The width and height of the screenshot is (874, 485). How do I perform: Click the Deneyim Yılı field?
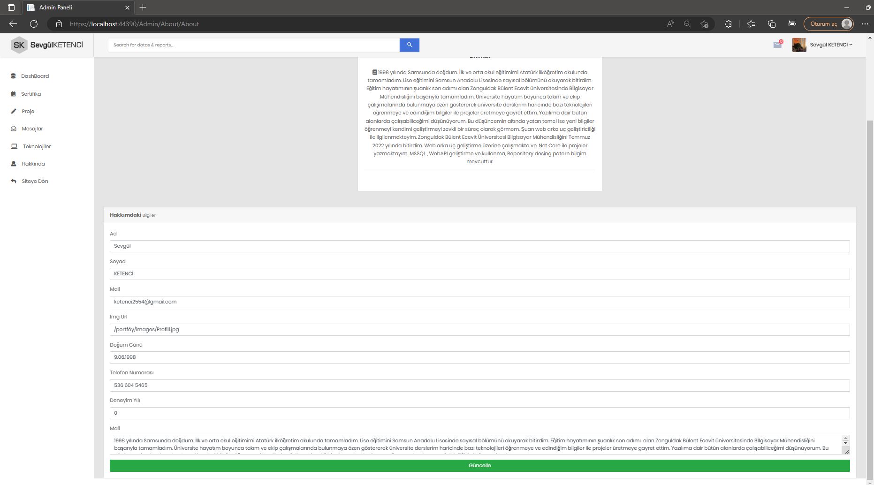479,413
